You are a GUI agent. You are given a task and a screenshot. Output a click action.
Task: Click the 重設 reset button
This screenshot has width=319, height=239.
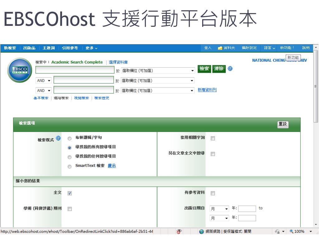[283, 124]
